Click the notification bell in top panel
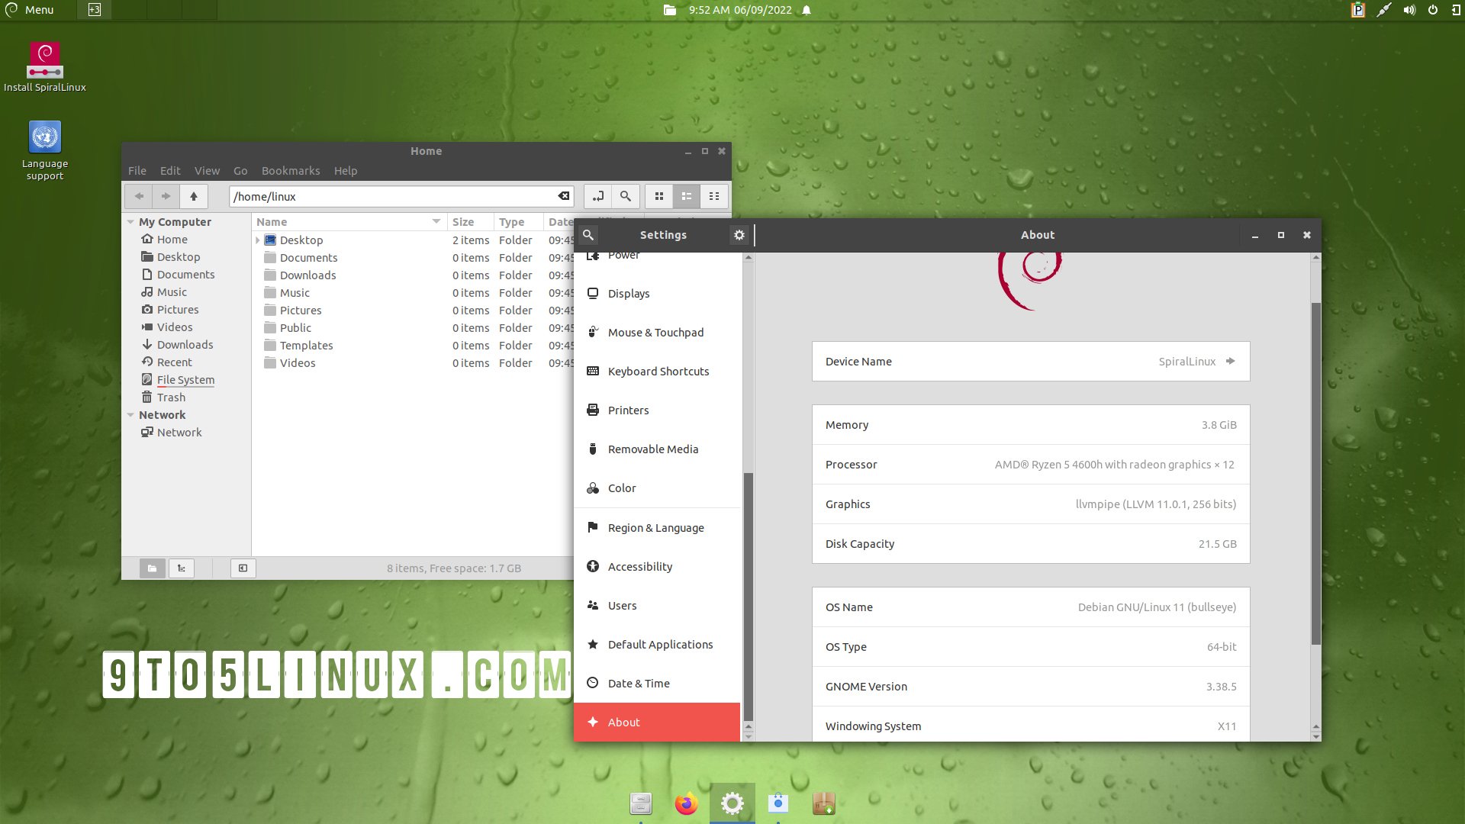1465x824 pixels. [x=807, y=10]
